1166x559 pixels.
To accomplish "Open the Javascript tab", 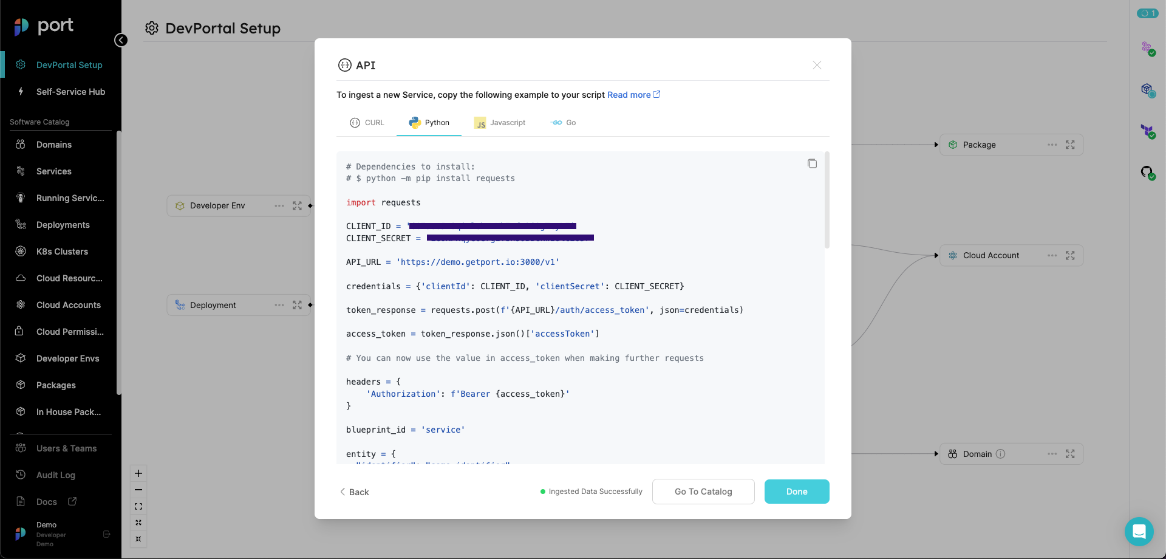I will coord(500,123).
